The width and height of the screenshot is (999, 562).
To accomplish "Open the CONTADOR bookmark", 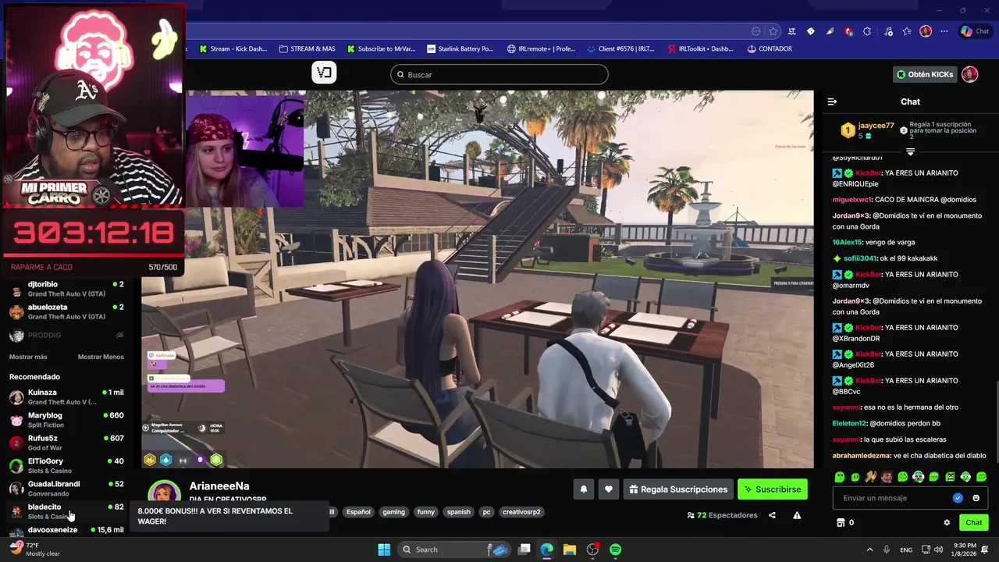I will [770, 48].
